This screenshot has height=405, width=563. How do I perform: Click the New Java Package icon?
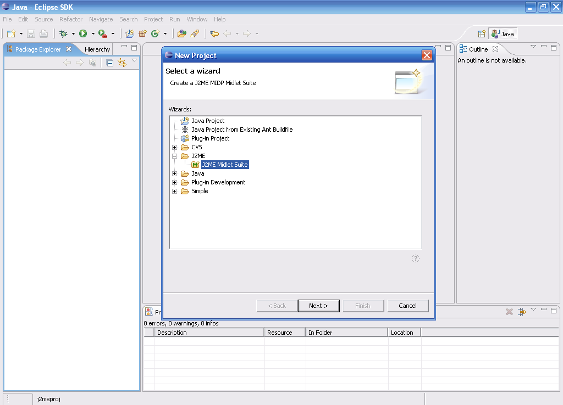click(142, 33)
